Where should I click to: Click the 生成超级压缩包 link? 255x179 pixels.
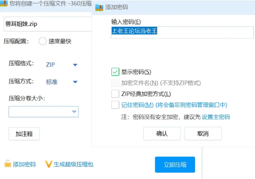tap(74, 164)
